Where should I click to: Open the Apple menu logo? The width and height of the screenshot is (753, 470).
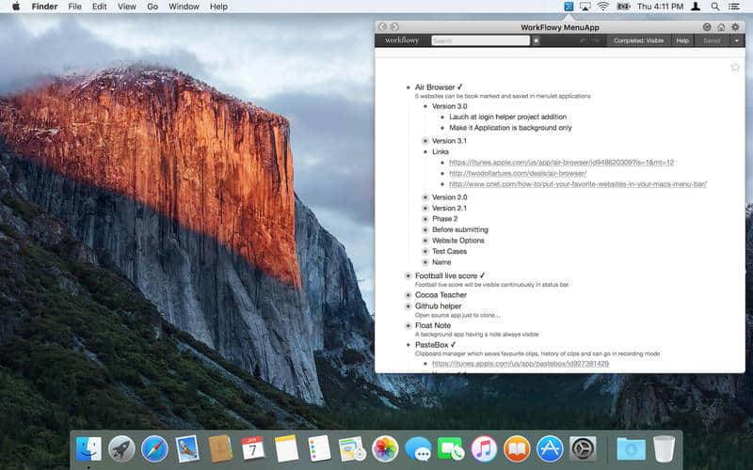pos(16,7)
